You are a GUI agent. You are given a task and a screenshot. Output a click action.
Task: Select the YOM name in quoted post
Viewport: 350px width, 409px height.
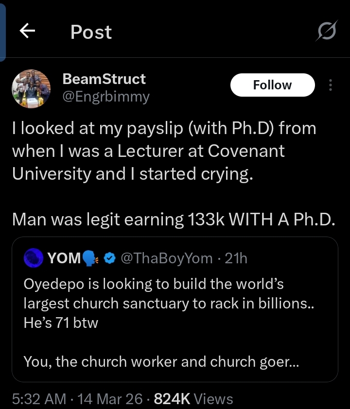coord(64,258)
